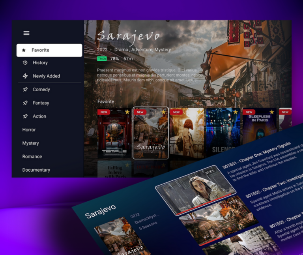Screen dimensions: 303x255
Task: Open the Silence movie poster
Action: coord(223,133)
